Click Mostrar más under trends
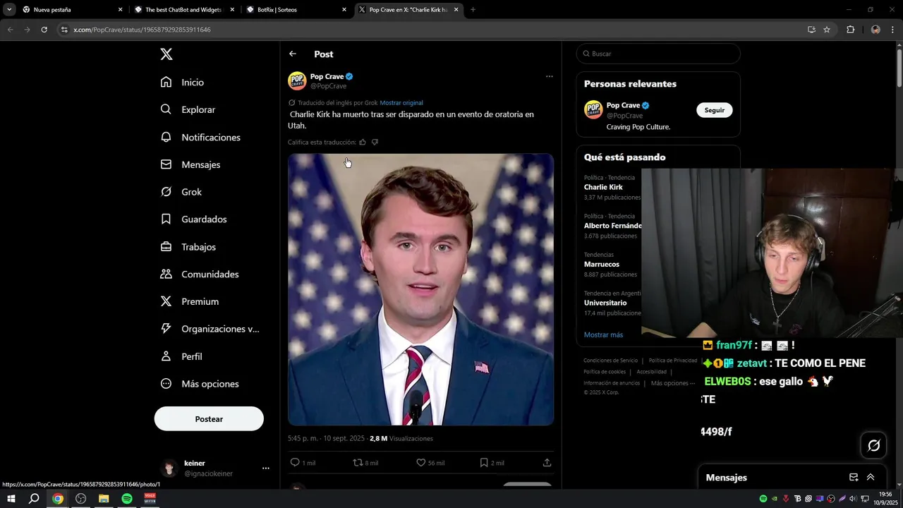This screenshot has height=508, width=903. click(603, 334)
